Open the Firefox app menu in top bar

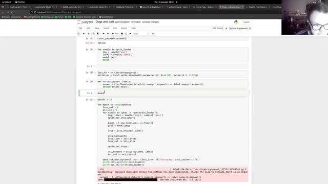20,2
